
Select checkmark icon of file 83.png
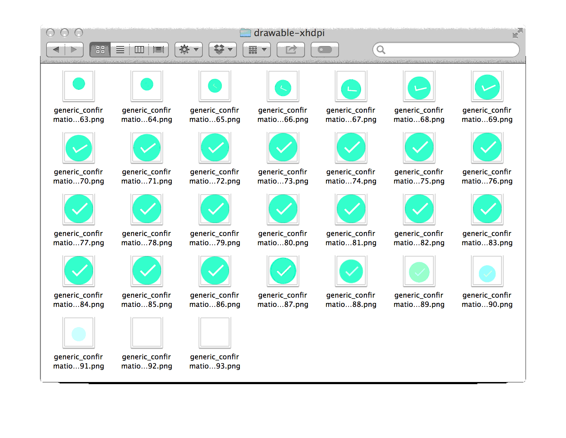(x=487, y=209)
